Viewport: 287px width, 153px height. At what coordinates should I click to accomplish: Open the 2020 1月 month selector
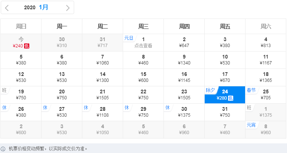tap(36, 7)
